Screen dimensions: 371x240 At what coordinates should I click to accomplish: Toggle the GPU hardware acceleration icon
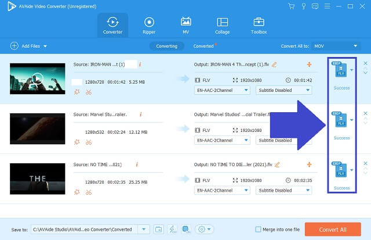click(x=186, y=230)
